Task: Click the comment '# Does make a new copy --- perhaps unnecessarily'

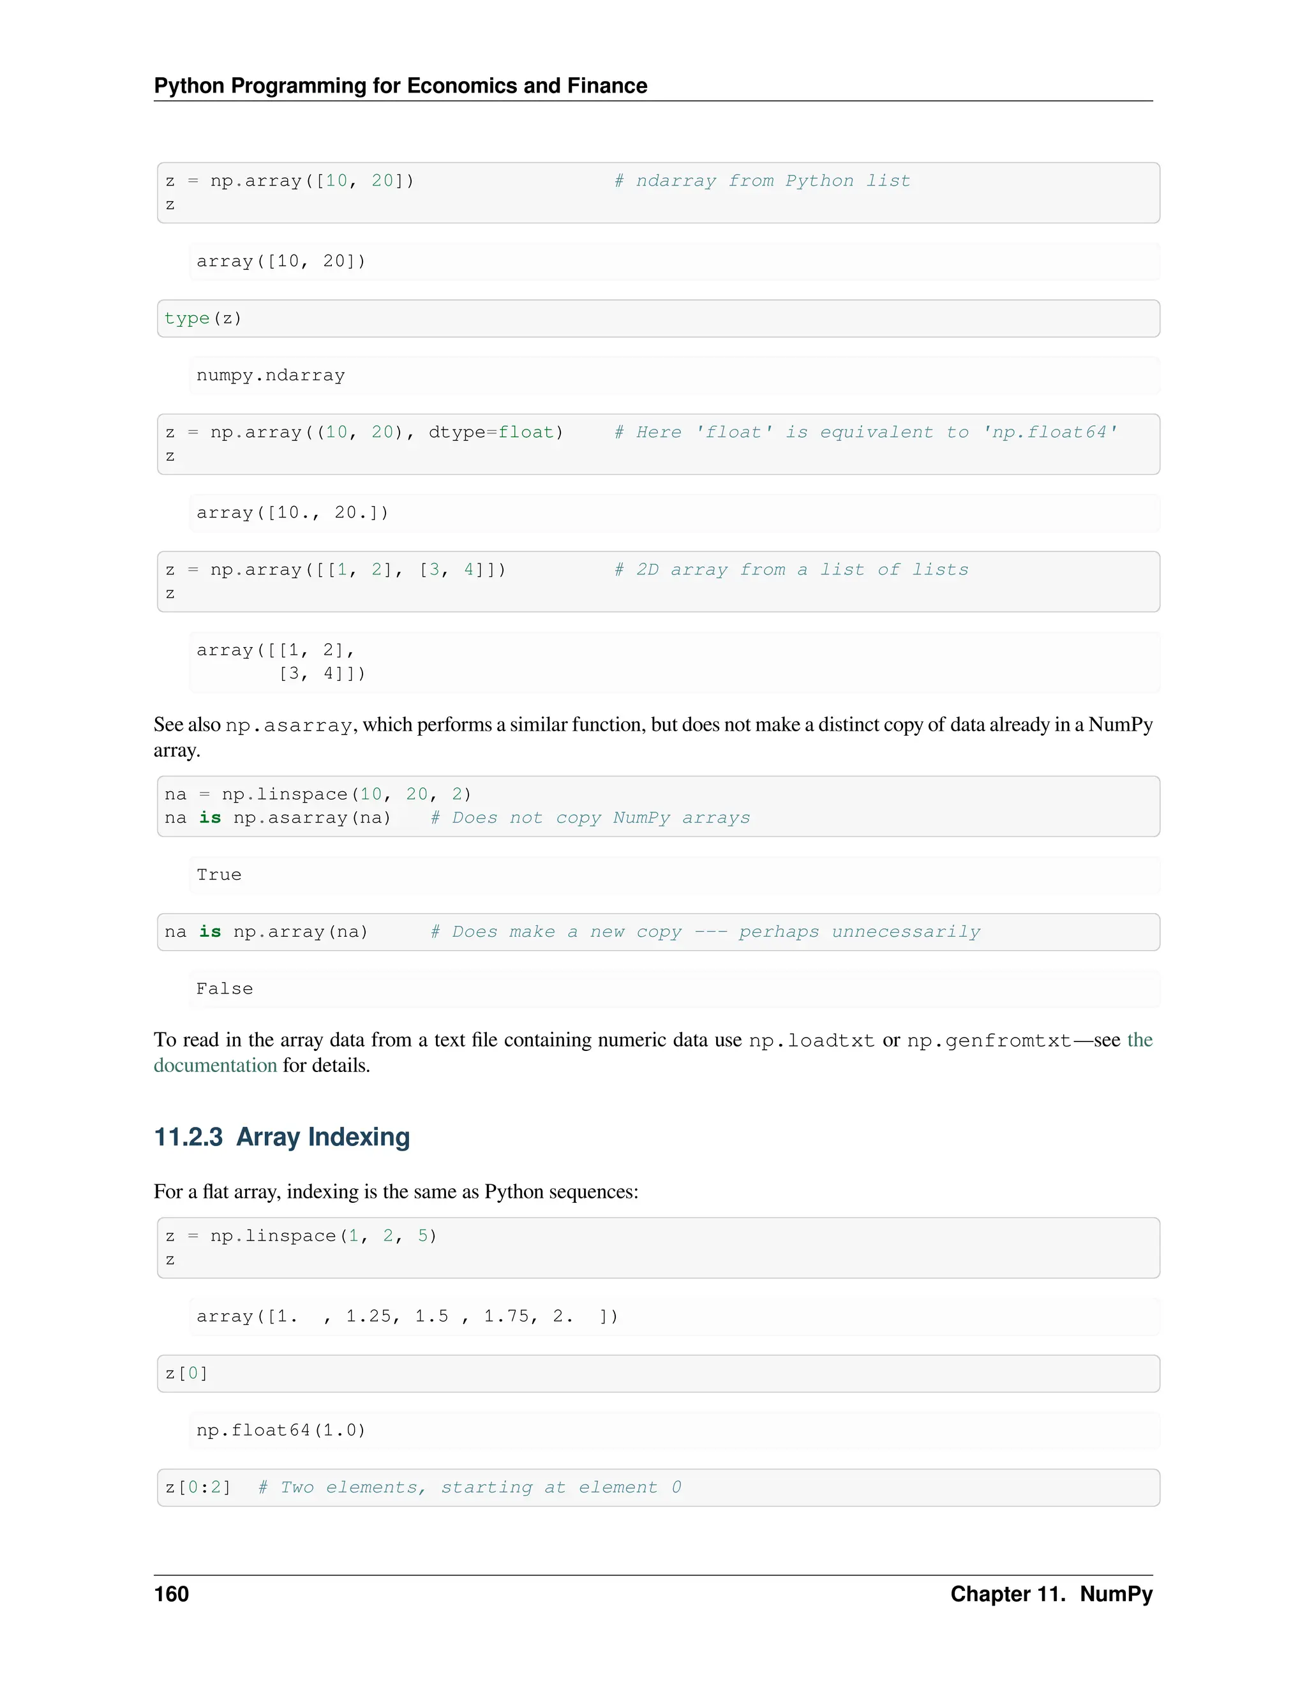Action: [705, 932]
